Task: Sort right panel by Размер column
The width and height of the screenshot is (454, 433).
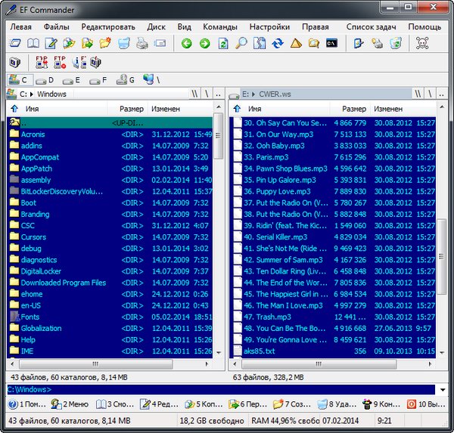Action: [353, 109]
